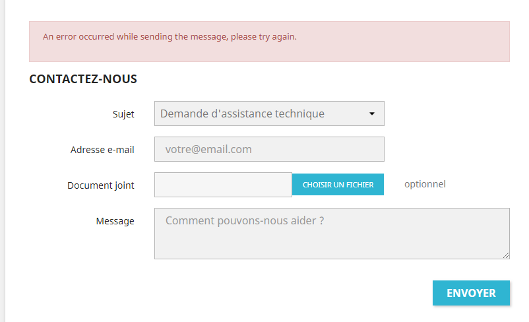Click the CONTACTEZ-NOUS heading
This screenshot has width=529, height=322.
pyautogui.click(x=83, y=79)
